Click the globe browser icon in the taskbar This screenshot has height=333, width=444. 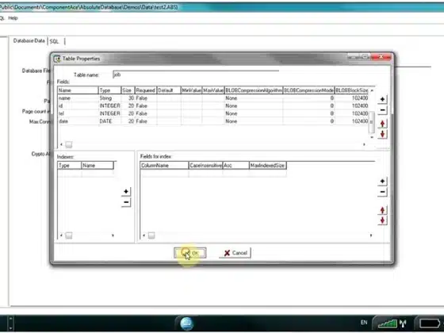186,323
